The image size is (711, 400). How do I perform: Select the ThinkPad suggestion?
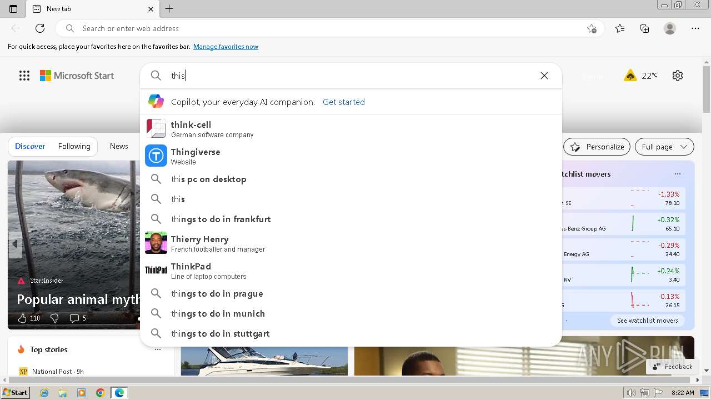pos(351,271)
